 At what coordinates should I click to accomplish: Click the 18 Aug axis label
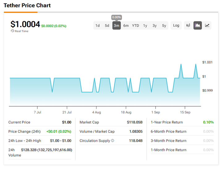pos(126,112)
